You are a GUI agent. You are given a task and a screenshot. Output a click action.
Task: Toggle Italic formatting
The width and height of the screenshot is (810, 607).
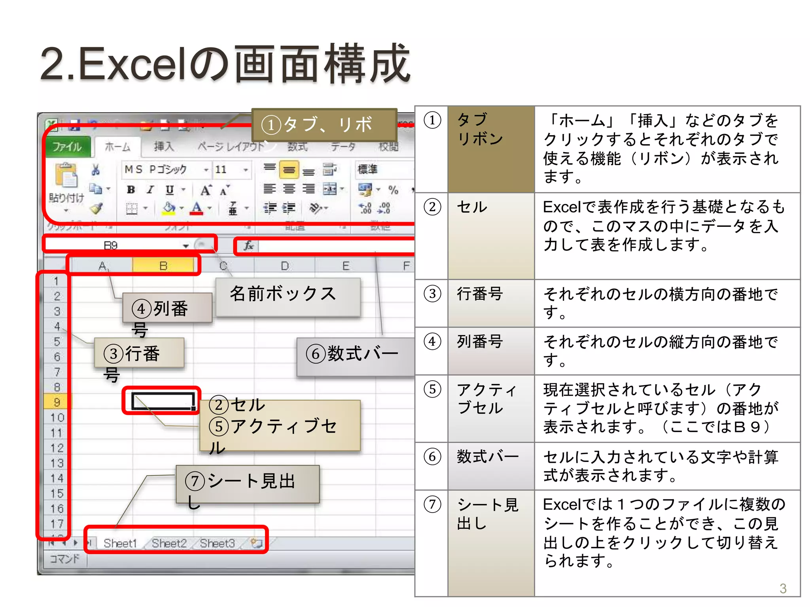(150, 190)
